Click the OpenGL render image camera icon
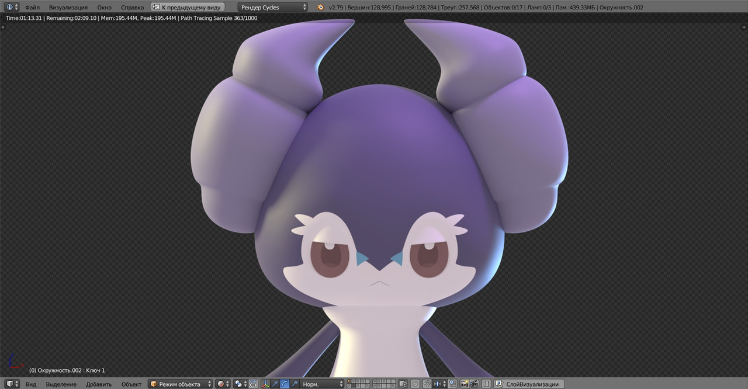The width and height of the screenshot is (748, 389). coord(464,384)
